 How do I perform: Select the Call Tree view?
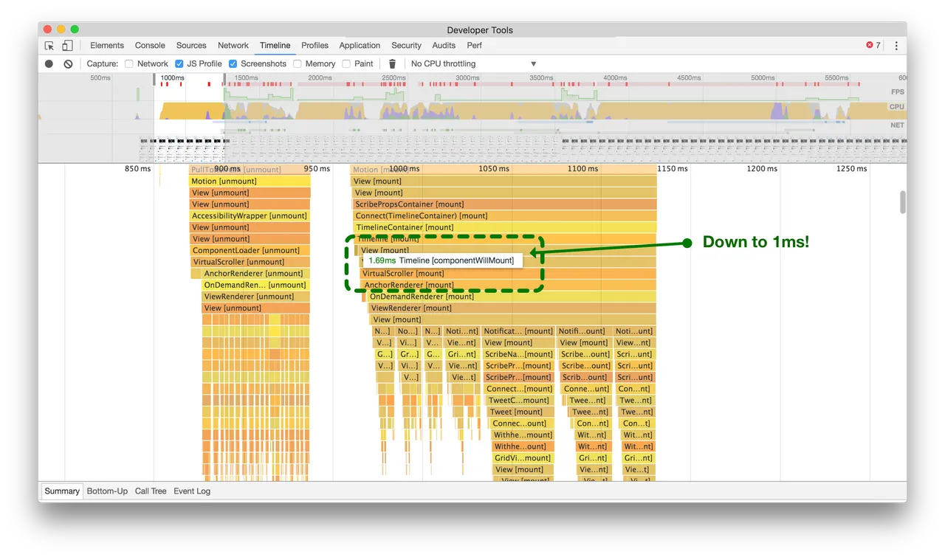tap(151, 491)
